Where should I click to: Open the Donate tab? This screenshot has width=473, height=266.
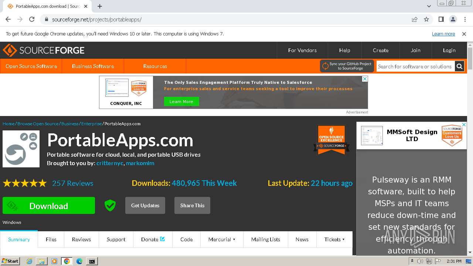coord(153,239)
